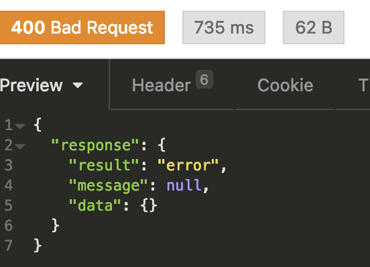Click the 62 B response size tag
Image resolution: width=370 pixels, height=267 pixels.
tap(314, 28)
